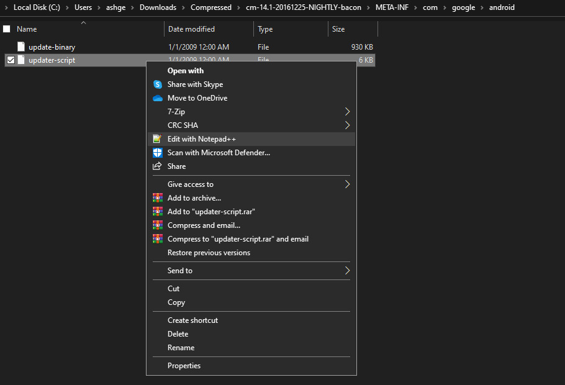This screenshot has width=565, height=385.
Task: Navigate to android breadcrumb
Action: coord(502,7)
